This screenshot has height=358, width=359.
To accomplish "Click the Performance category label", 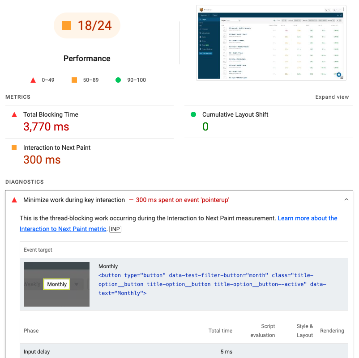I will click(87, 59).
